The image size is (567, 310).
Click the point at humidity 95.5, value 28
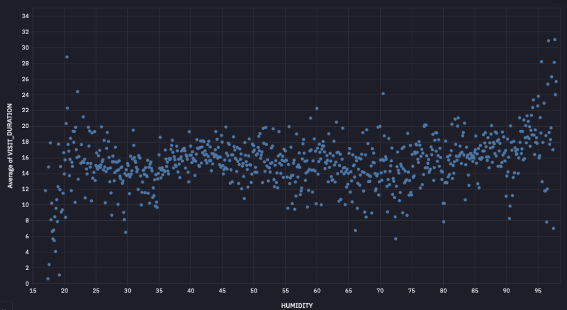pyautogui.click(x=541, y=62)
